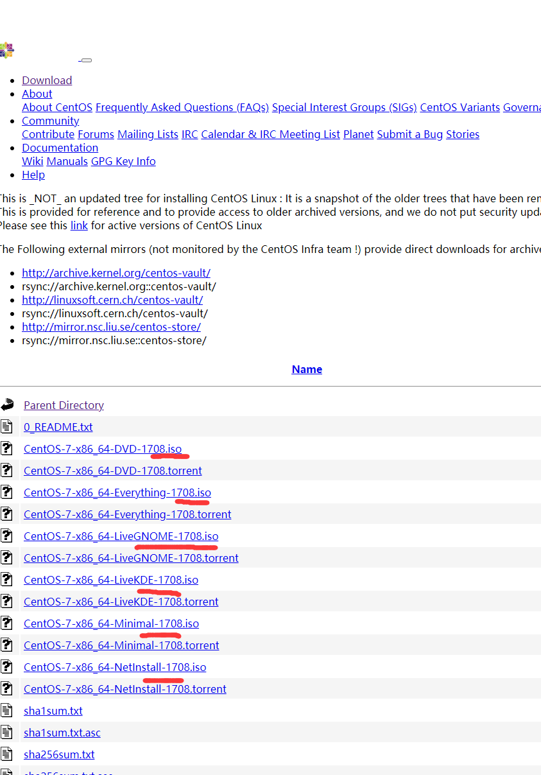Open the http archive.kernel.org centos-vault mirror
This screenshot has width=541, height=775.
(116, 273)
